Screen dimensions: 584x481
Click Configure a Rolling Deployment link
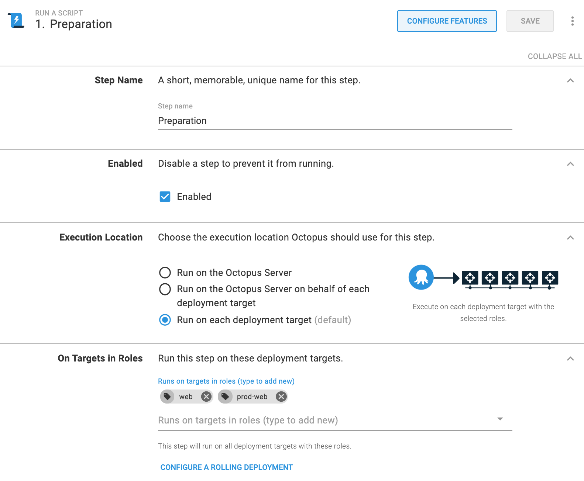(x=227, y=467)
